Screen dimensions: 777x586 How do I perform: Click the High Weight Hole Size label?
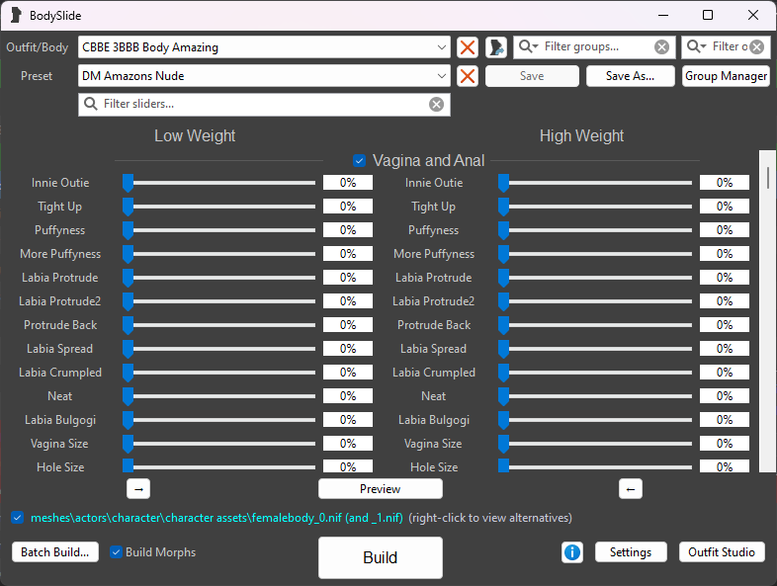tap(434, 467)
